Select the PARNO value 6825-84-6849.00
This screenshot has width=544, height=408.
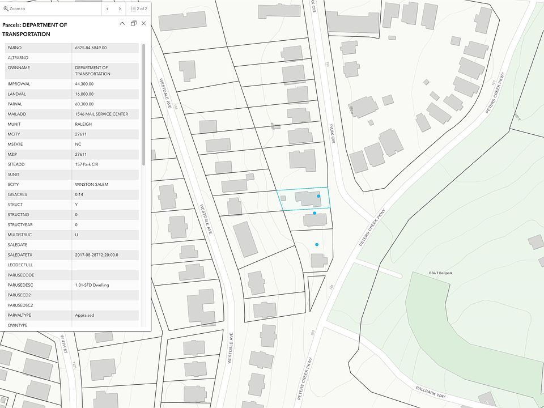[91, 48]
